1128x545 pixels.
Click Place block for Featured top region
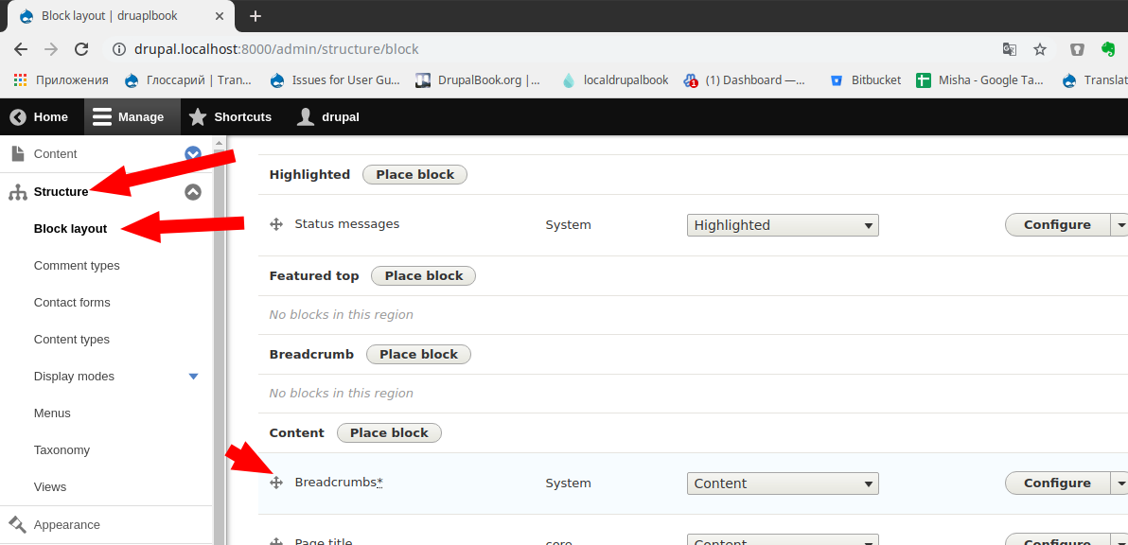(424, 276)
